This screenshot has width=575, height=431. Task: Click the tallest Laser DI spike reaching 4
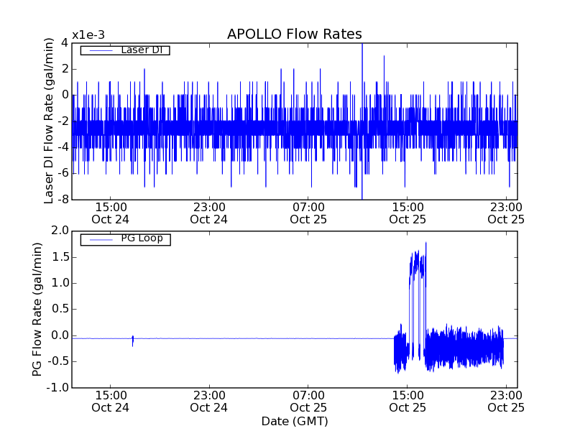point(362,46)
